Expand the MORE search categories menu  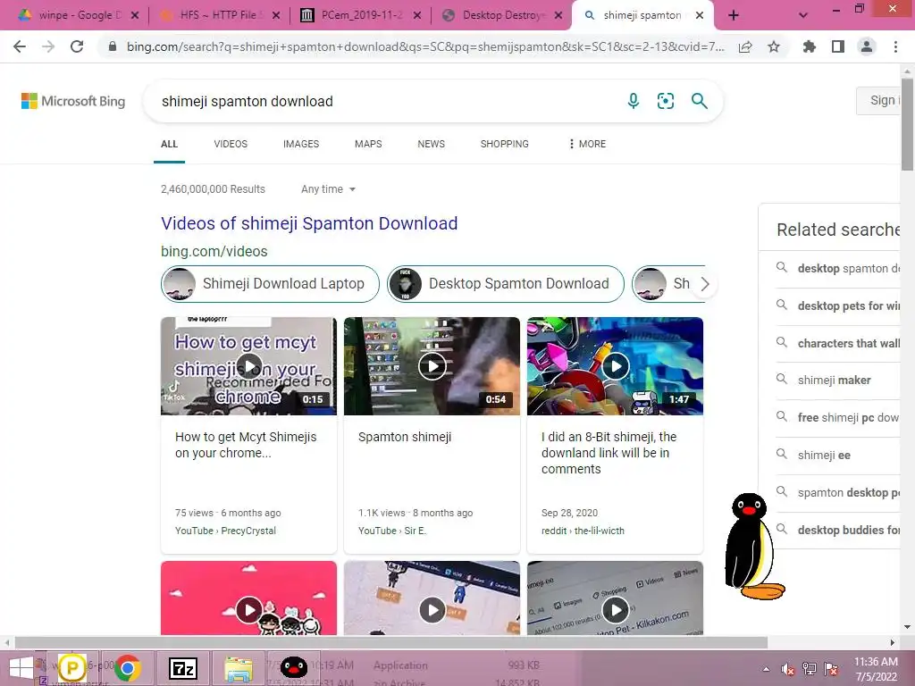pyautogui.click(x=588, y=144)
